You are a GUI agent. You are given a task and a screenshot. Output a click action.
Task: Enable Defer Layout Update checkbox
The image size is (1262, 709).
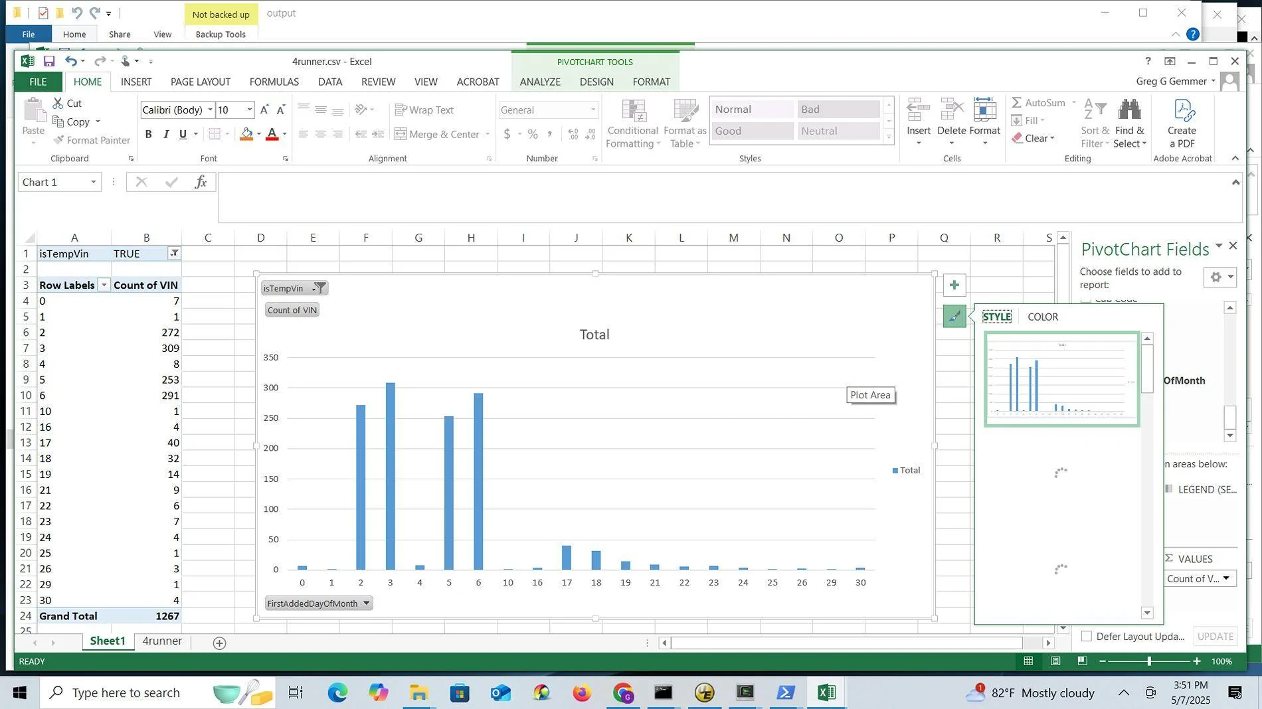pyautogui.click(x=1087, y=636)
